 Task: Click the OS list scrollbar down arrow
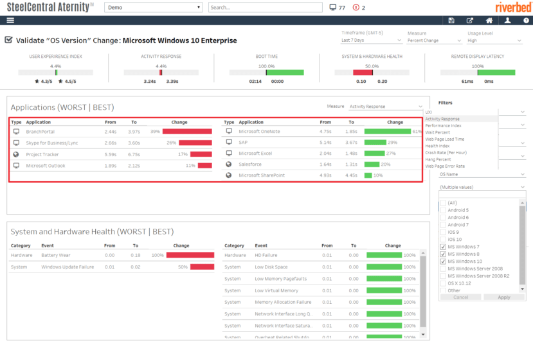coord(523,289)
